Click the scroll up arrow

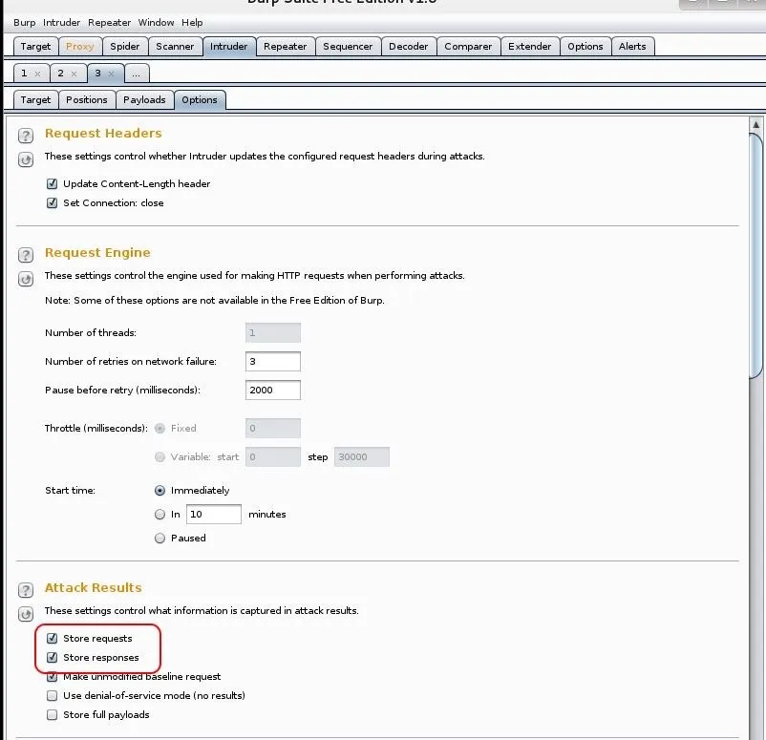(x=755, y=124)
